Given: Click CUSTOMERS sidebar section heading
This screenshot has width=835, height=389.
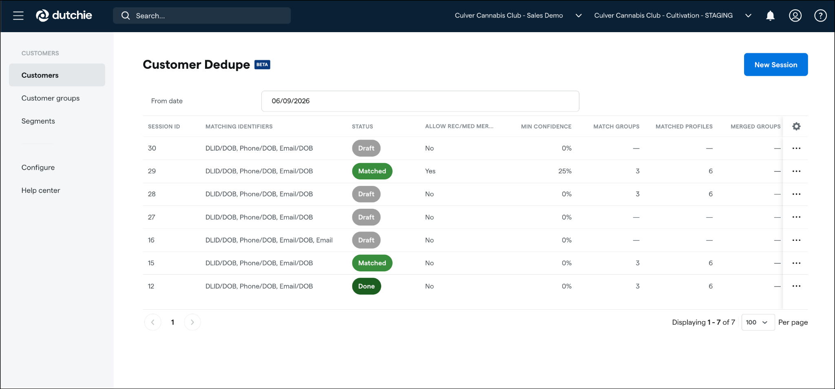Looking at the screenshot, I should point(40,53).
